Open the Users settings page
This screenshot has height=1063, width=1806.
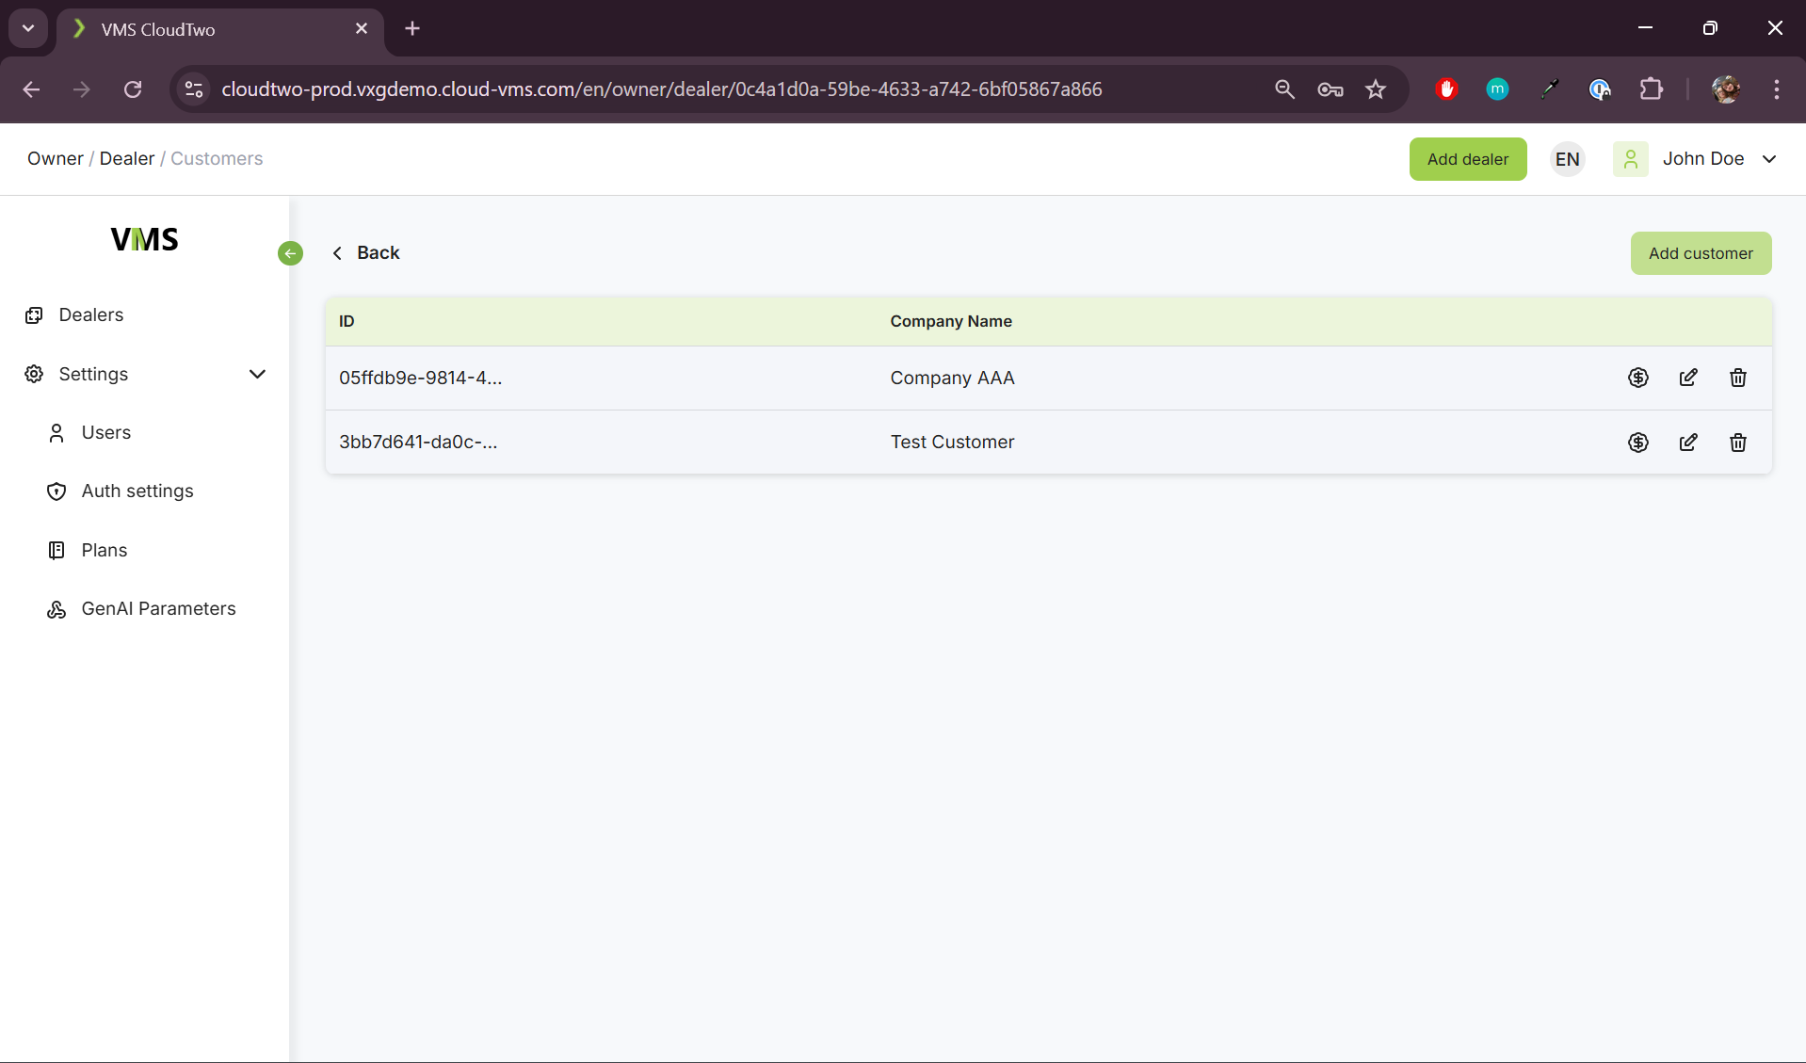tap(105, 432)
